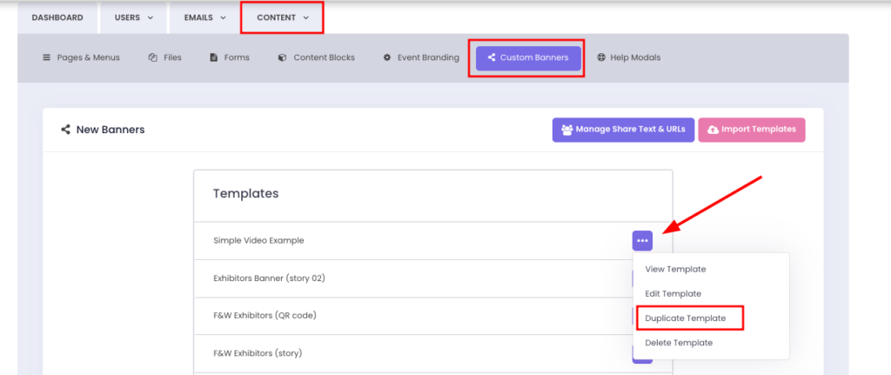This screenshot has width=891, height=375.
Task: Click the Content Blocks cube icon
Action: (282, 57)
